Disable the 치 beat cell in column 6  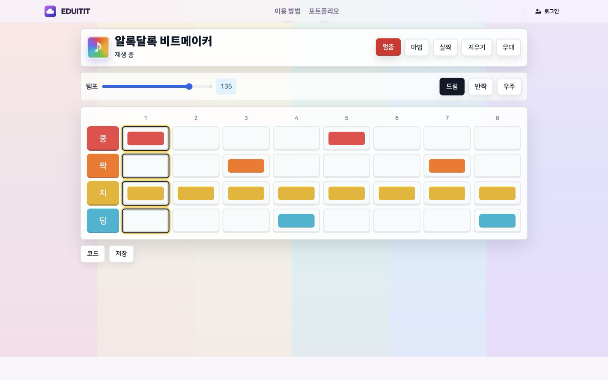point(397,193)
